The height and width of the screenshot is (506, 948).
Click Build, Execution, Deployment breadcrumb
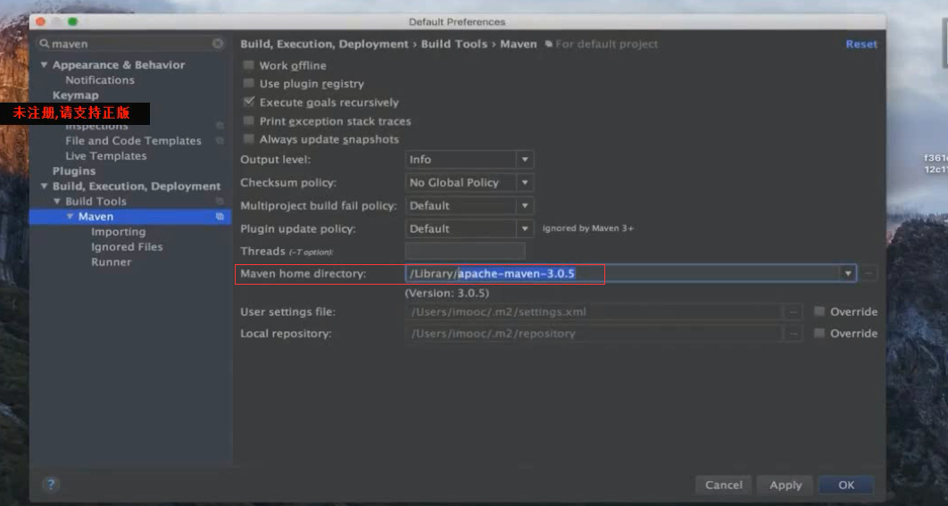click(x=325, y=44)
